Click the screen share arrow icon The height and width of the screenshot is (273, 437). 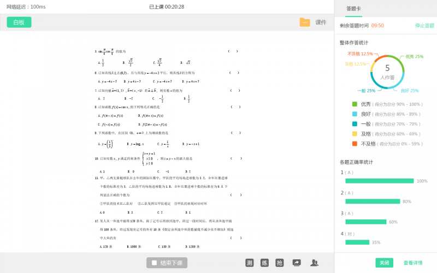click(297, 263)
